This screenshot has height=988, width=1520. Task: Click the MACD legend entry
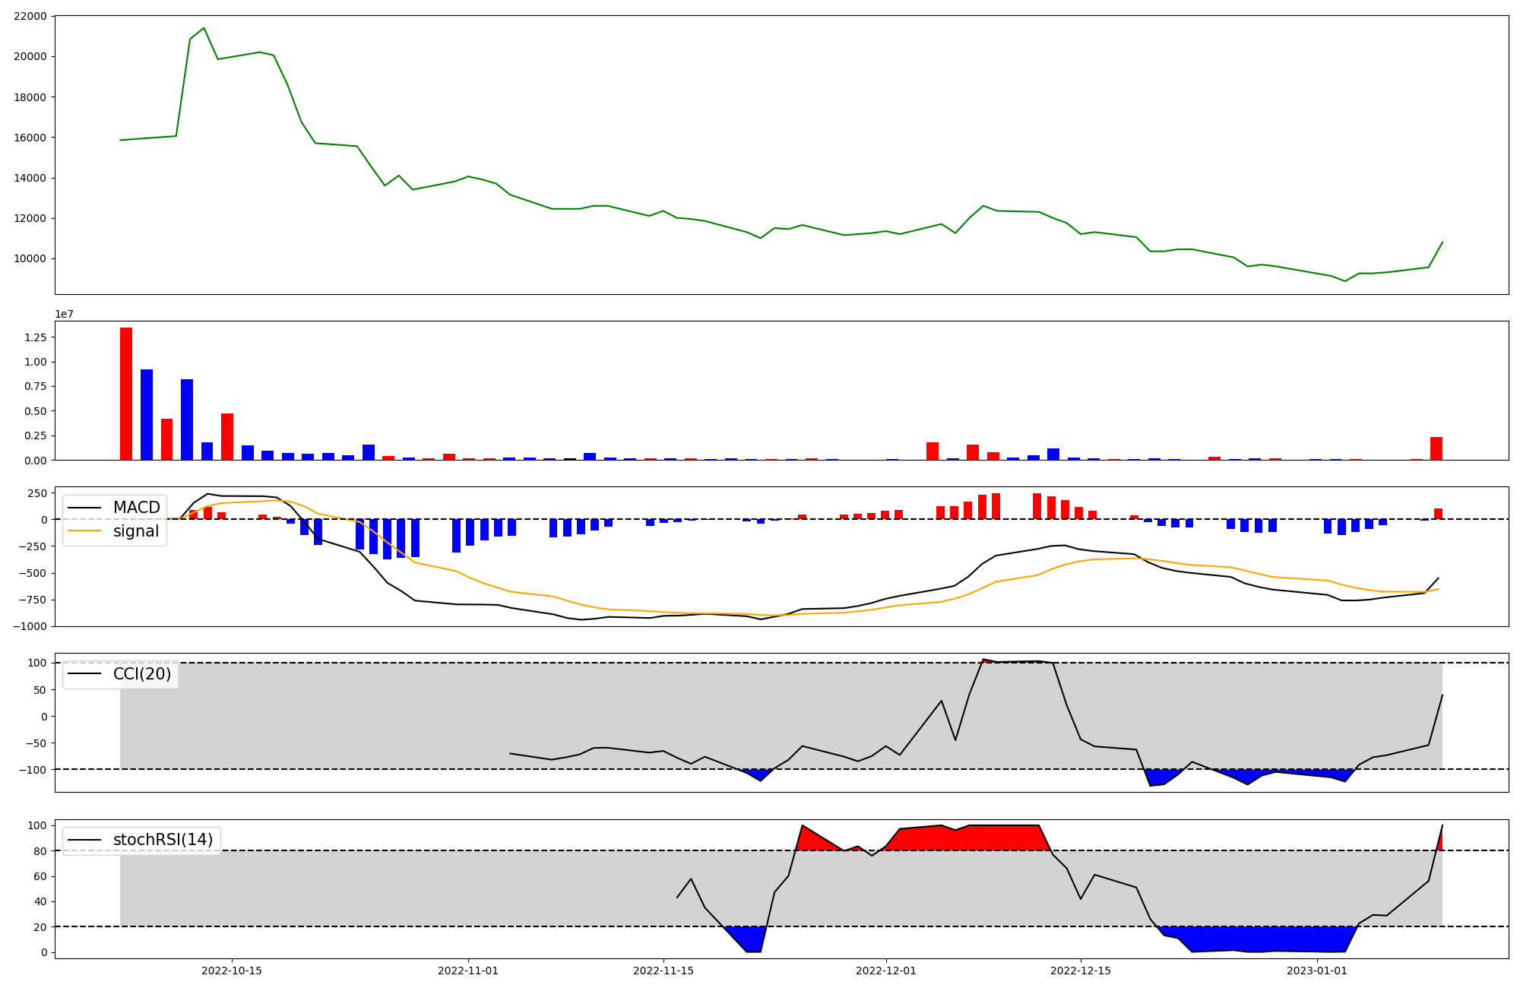tap(136, 508)
